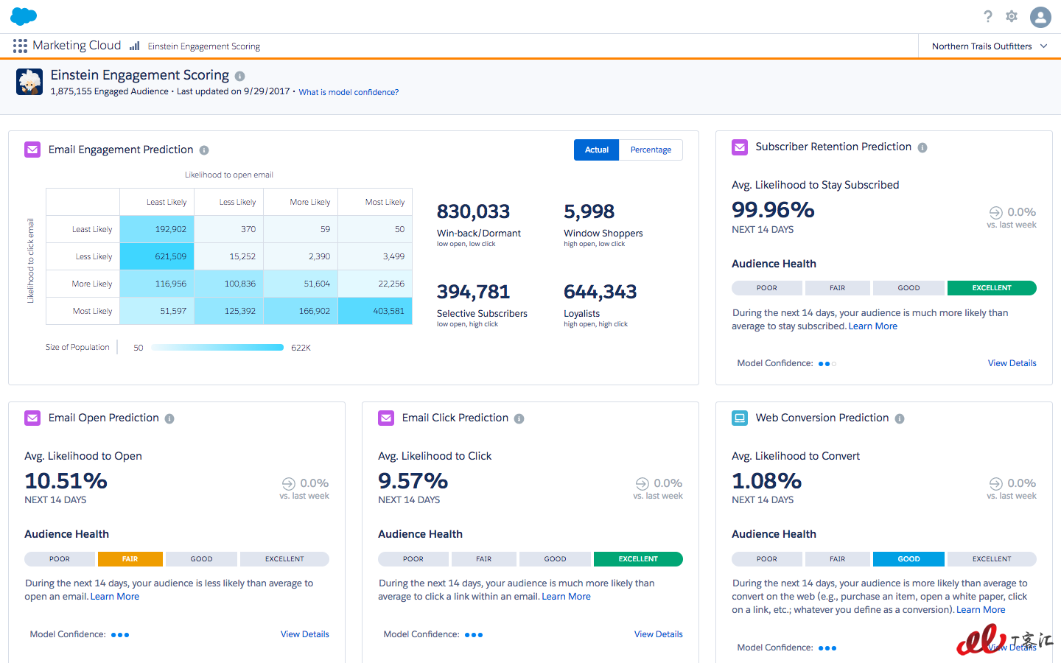The image size is (1061, 663).
Task: Open the Marketing Cloud menu label
Action: point(77,46)
